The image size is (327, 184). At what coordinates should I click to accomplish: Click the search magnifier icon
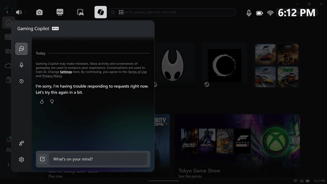[113, 12]
